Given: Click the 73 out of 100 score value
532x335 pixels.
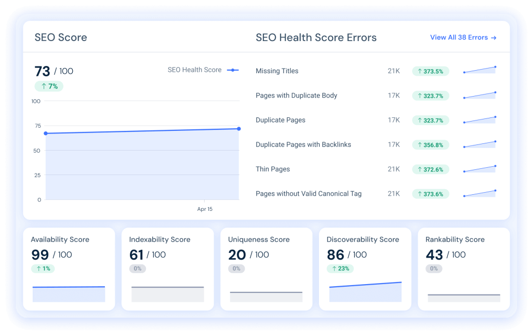Looking at the screenshot, I should tap(53, 71).
